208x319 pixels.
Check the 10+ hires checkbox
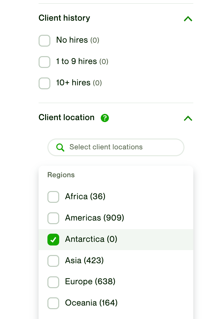coord(44,83)
